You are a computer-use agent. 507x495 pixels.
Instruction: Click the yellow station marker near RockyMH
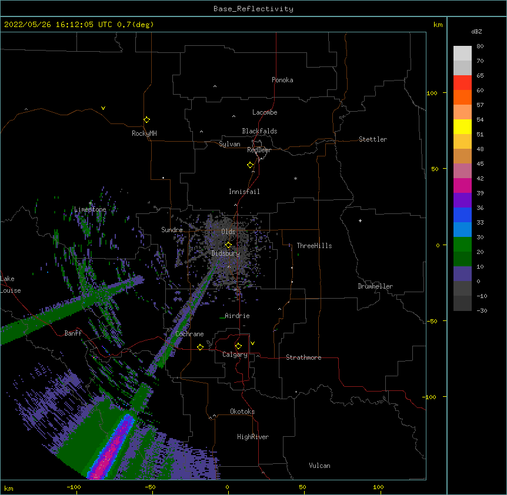146,120
